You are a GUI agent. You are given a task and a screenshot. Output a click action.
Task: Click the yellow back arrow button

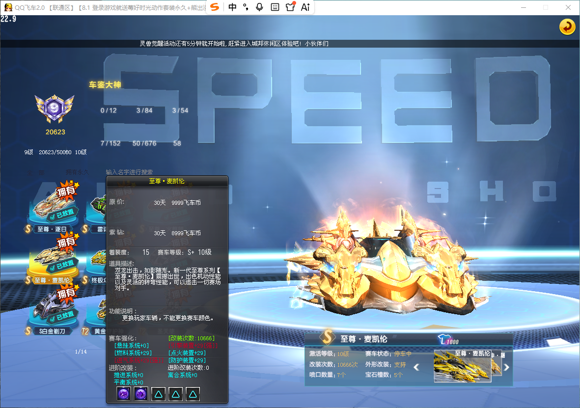tap(567, 27)
